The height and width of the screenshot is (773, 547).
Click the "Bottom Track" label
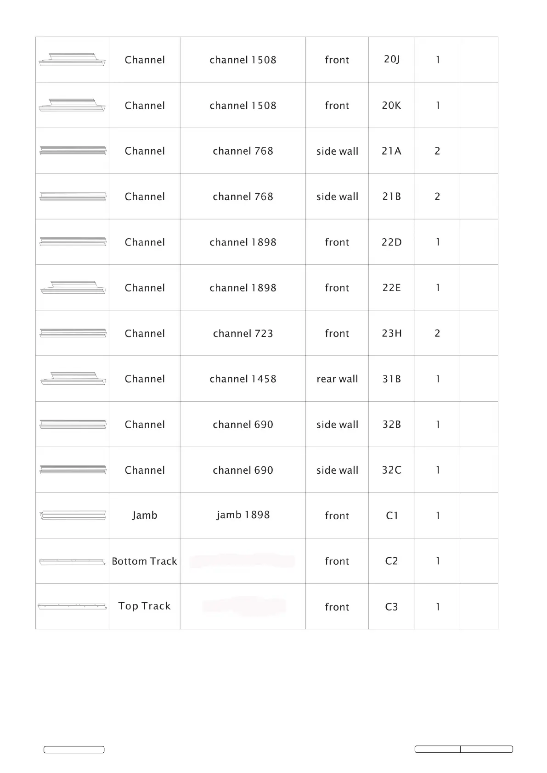tap(144, 561)
